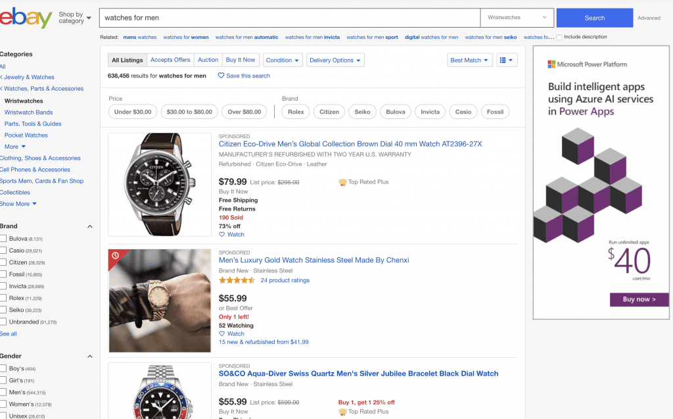Check the Casio brand checkbox
Screen dimensions: 673x419
[x=3, y=251]
